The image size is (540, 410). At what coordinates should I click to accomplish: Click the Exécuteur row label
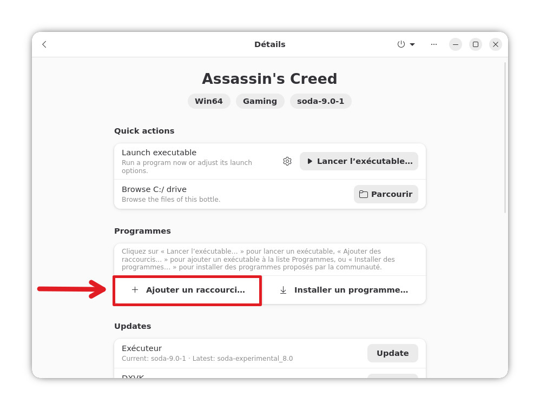click(142, 348)
